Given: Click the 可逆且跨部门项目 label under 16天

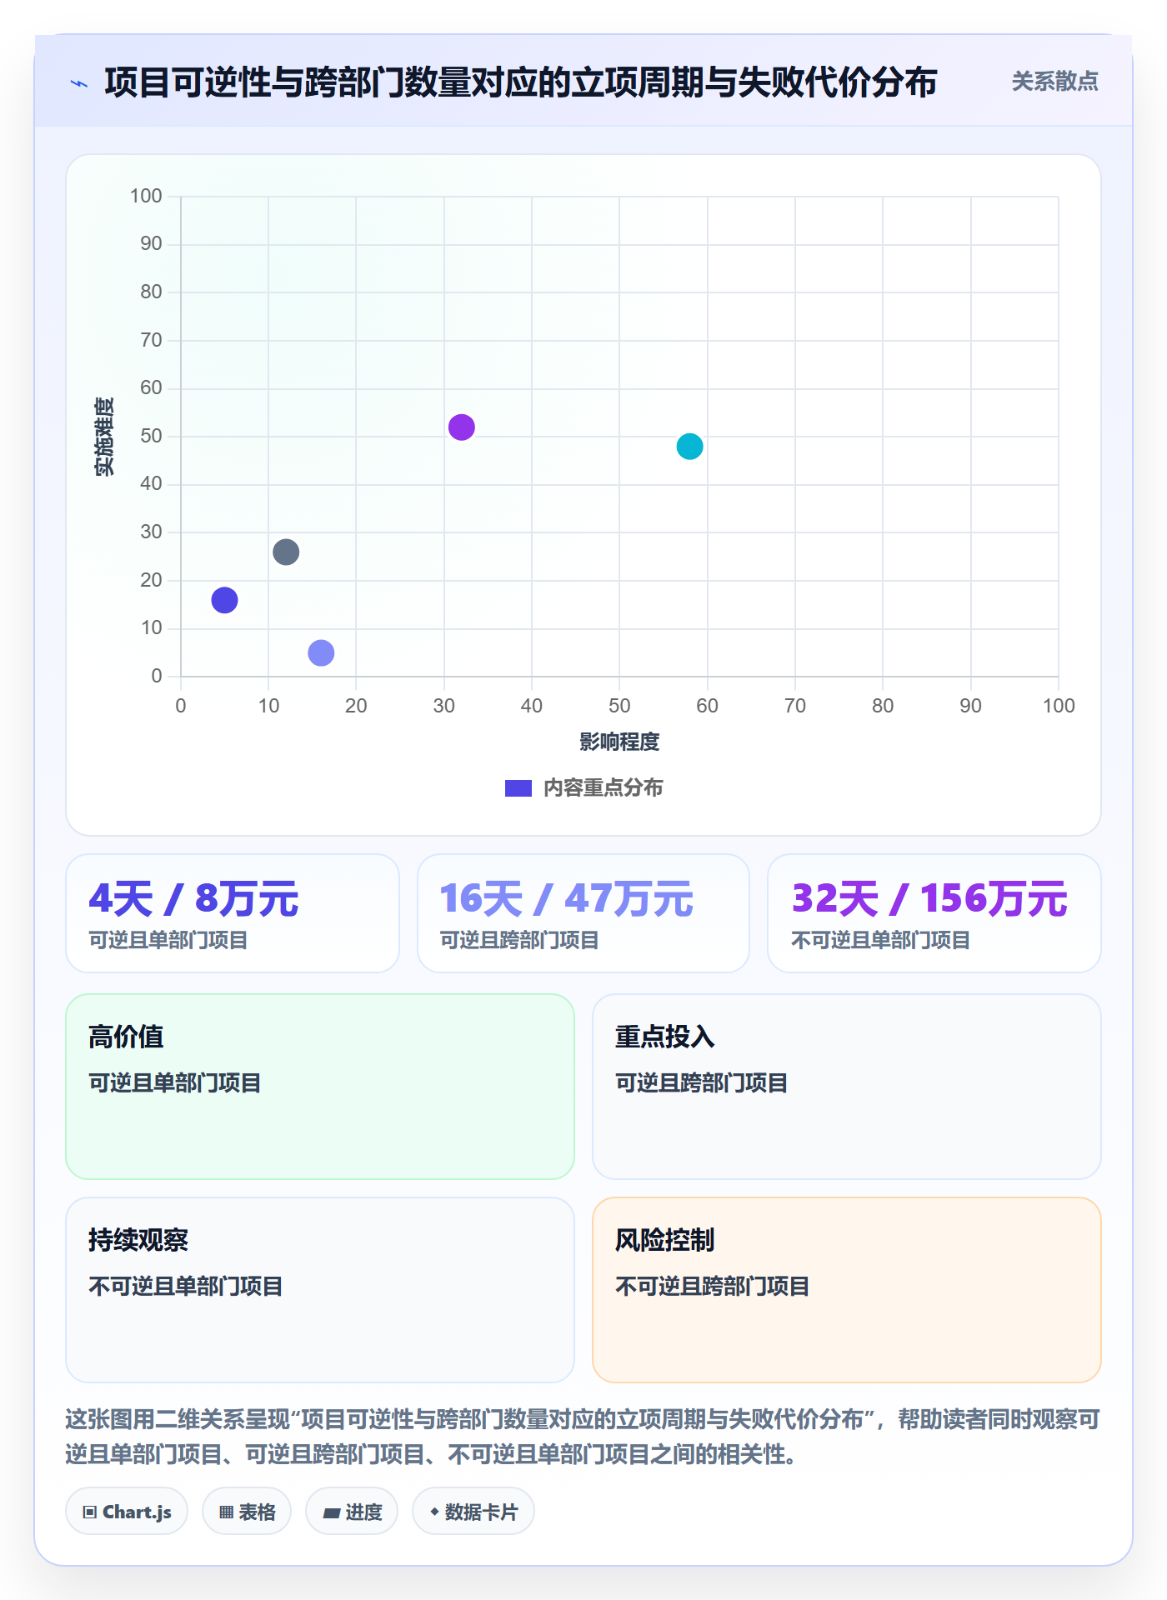Looking at the screenshot, I should point(519,941).
